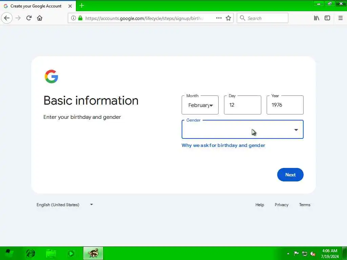
Task: Click the green secure padlock icon
Action: 80,18
